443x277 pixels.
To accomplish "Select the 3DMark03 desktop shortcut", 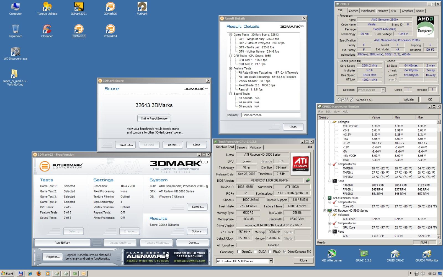I will [x=79, y=31].
